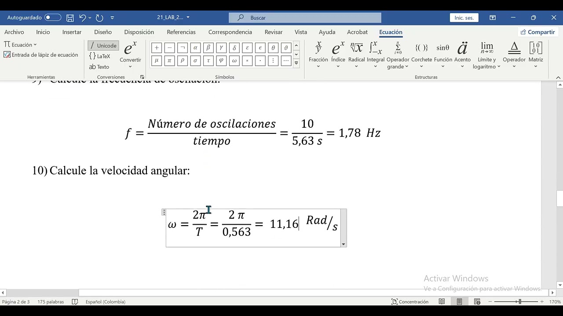Open the Revisar tab
Image resolution: width=563 pixels, height=316 pixels.
click(274, 32)
